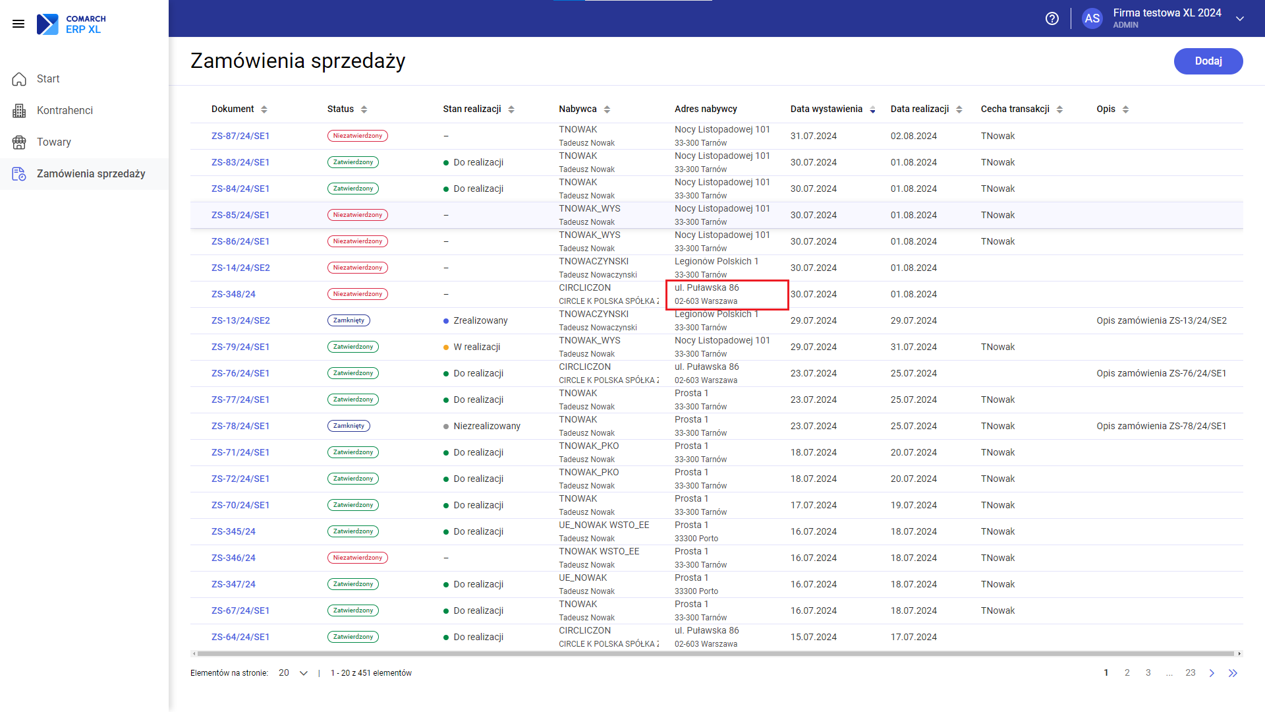Viewport: 1265px width, 712px height.
Task: Sort by Status column arrows
Action: tap(364, 109)
